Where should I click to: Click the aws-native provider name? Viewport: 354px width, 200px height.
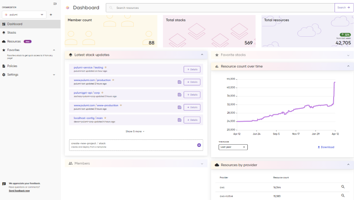click(x=226, y=196)
